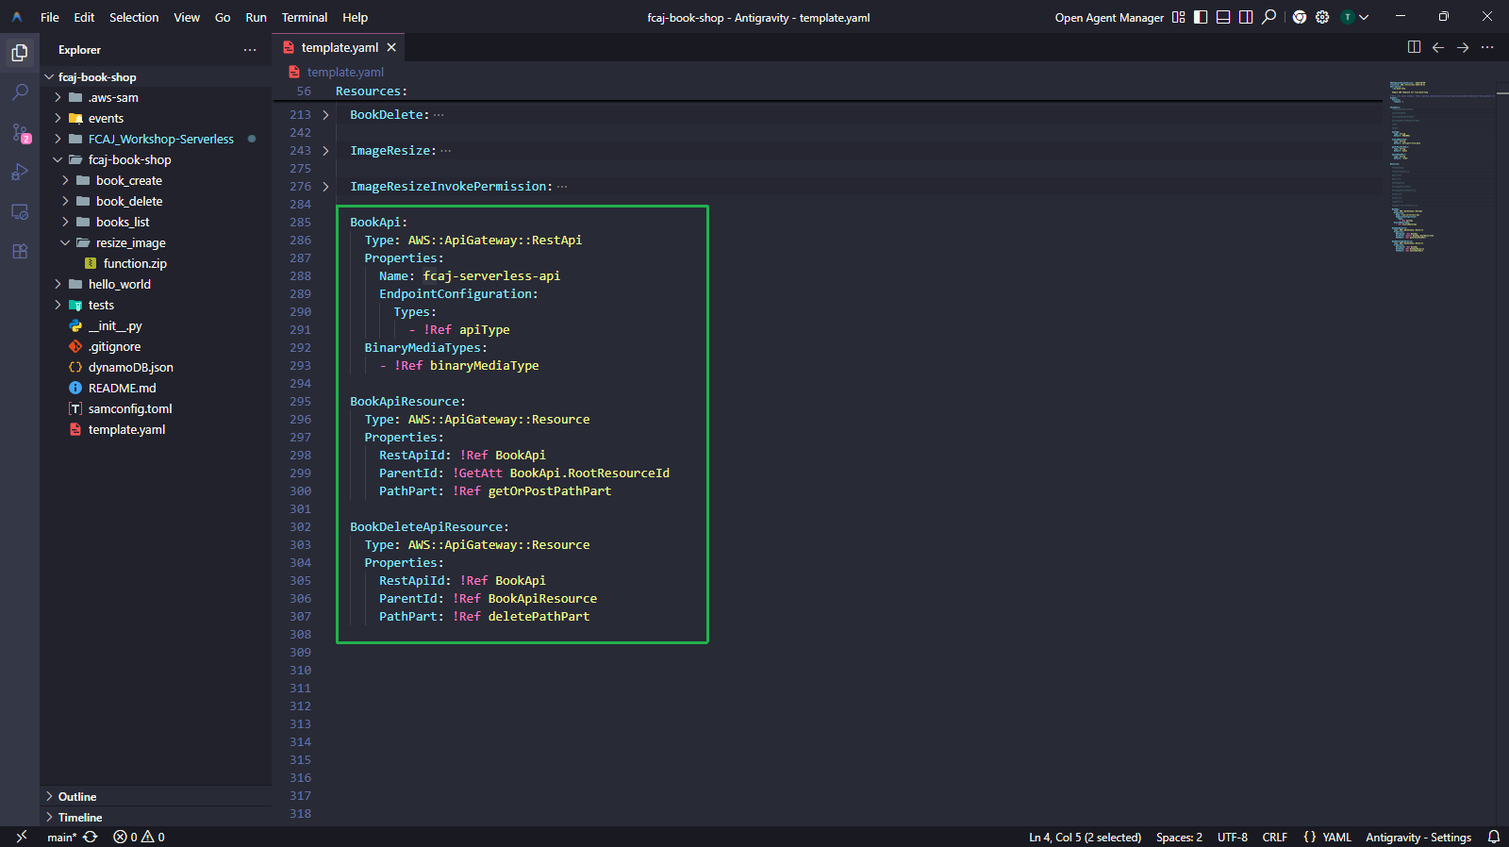
Task: Open errors and warnings count in status bar
Action: (x=140, y=838)
